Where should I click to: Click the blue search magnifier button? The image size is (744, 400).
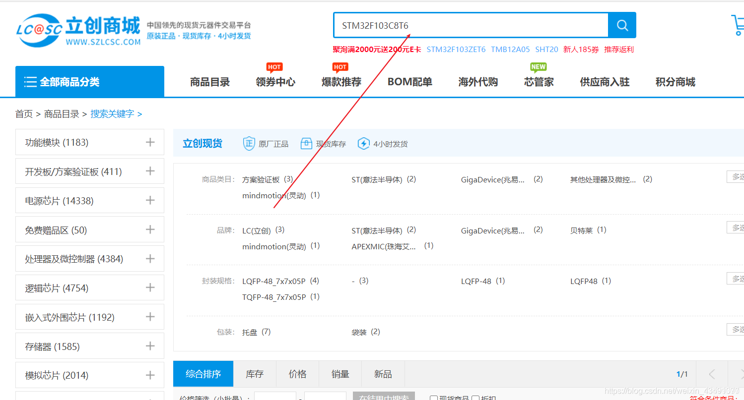pyautogui.click(x=622, y=25)
